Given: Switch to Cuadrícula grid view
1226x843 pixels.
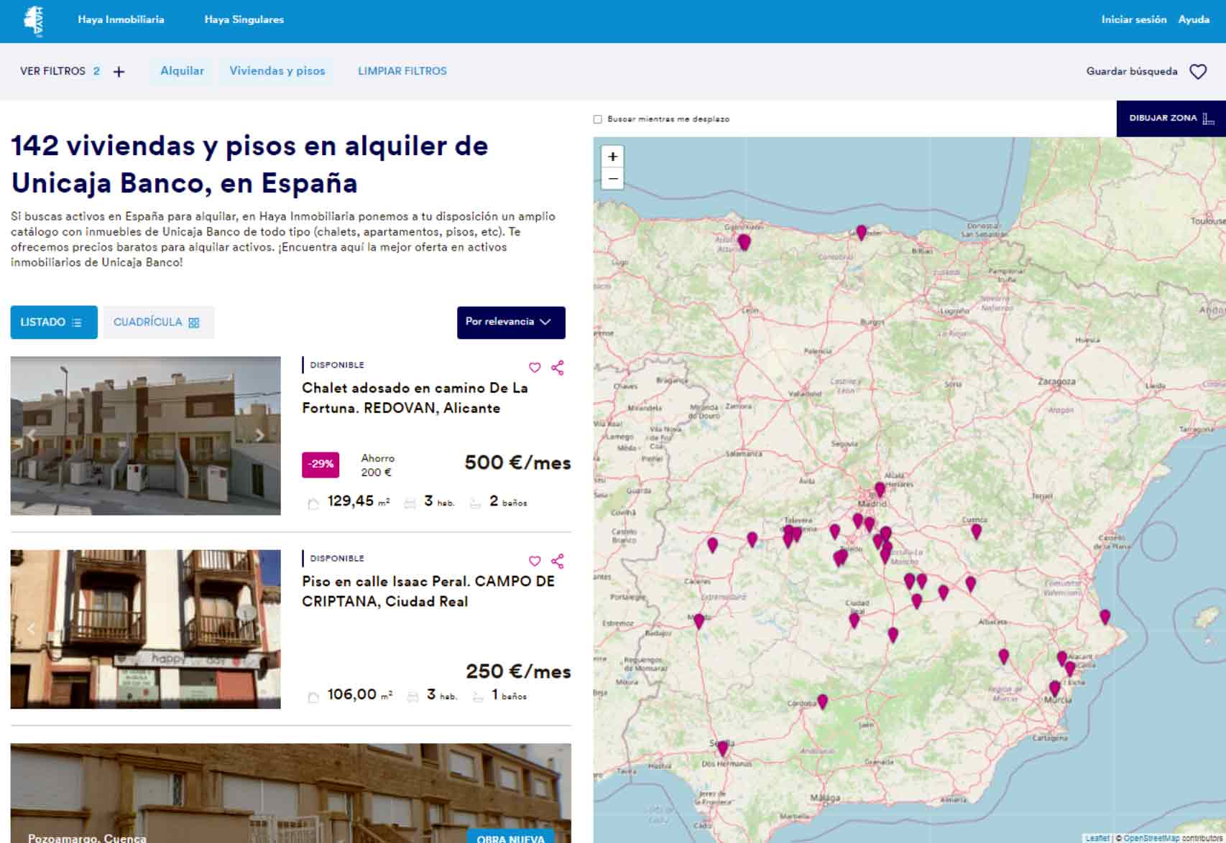Looking at the screenshot, I should [x=157, y=322].
